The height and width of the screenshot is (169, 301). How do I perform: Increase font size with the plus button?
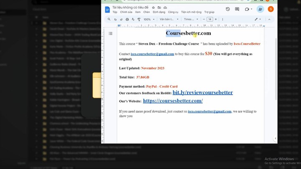pos(216,19)
